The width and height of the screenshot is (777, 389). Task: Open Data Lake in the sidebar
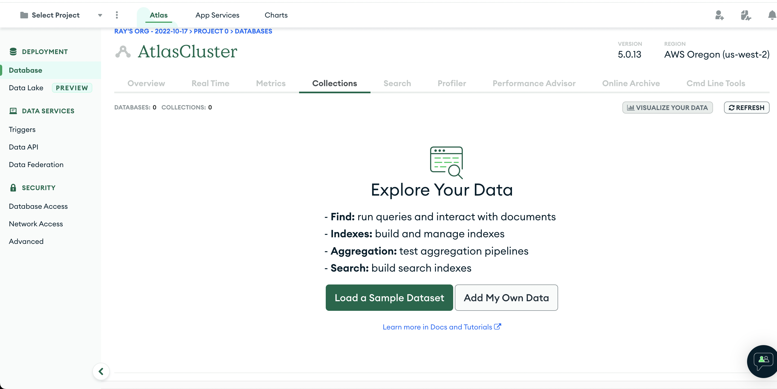click(26, 88)
